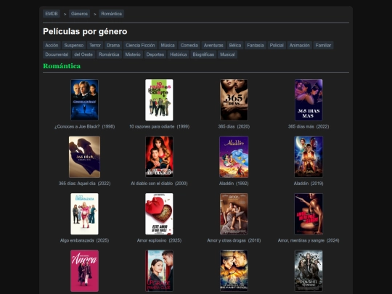The width and height of the screenshot is (392, 294).
Task: Open the Amor explosivo heart poster
Action: click(159, 213)
